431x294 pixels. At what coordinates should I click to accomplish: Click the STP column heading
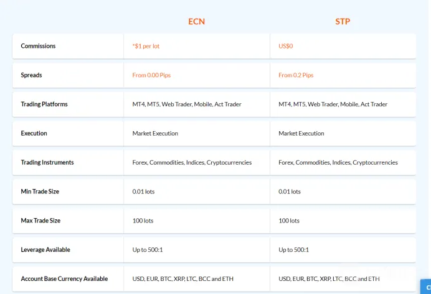point(343,22)
